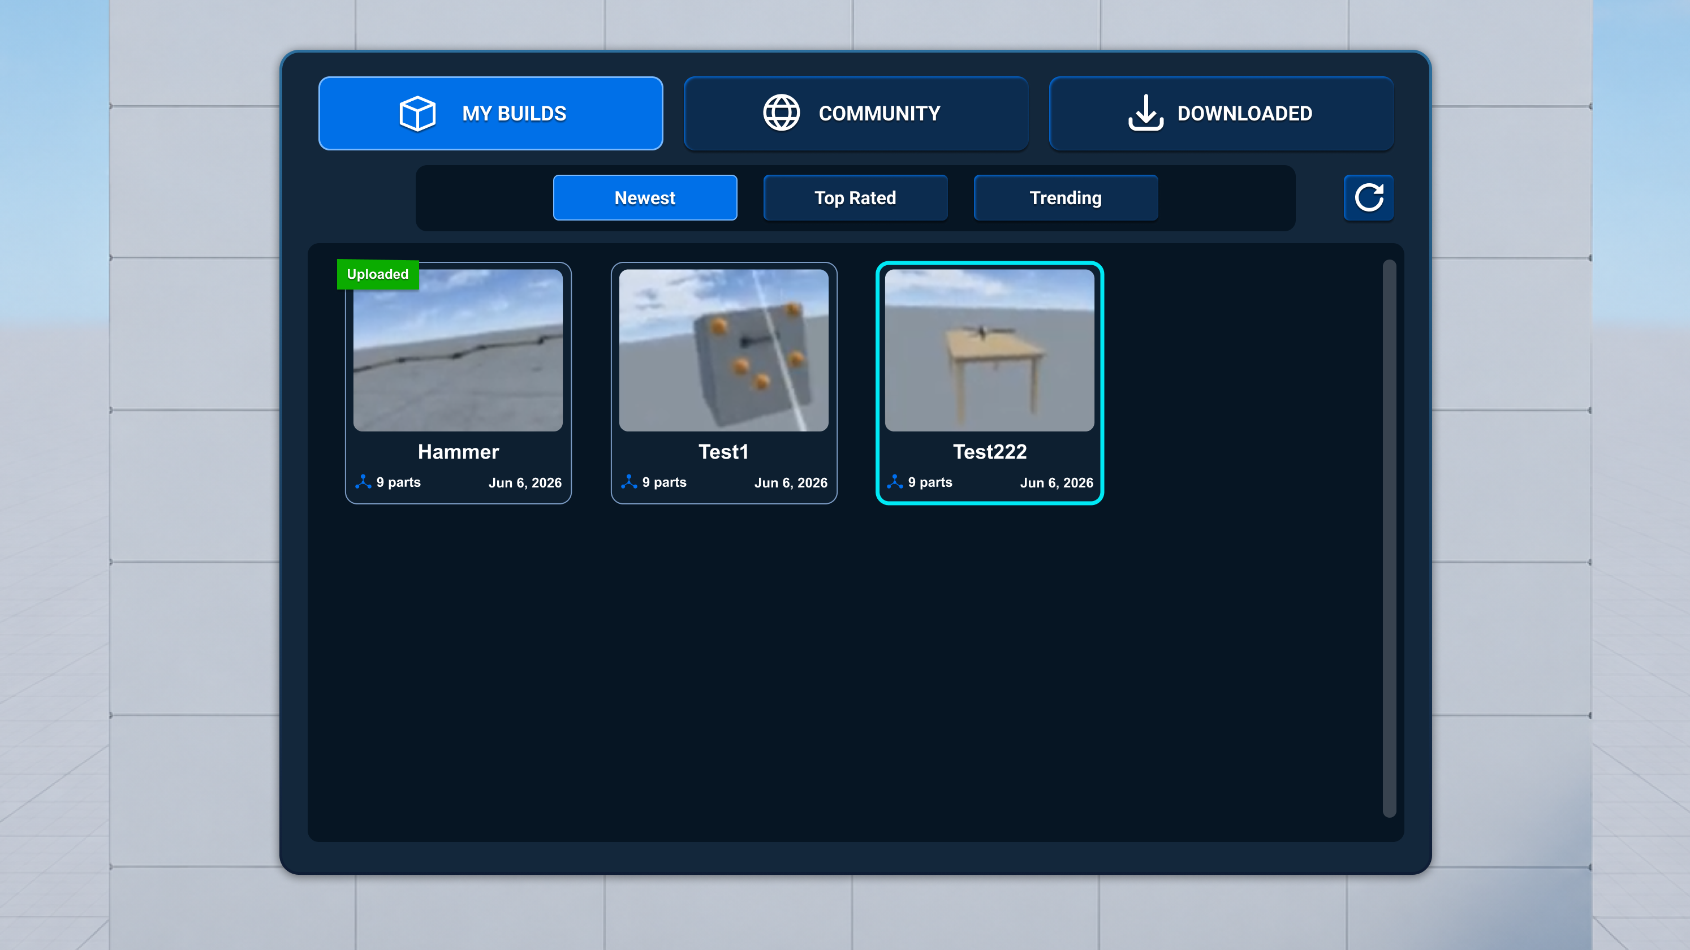Click the Jun 6, 2026 date on Test222

(x=1057, y=483)
